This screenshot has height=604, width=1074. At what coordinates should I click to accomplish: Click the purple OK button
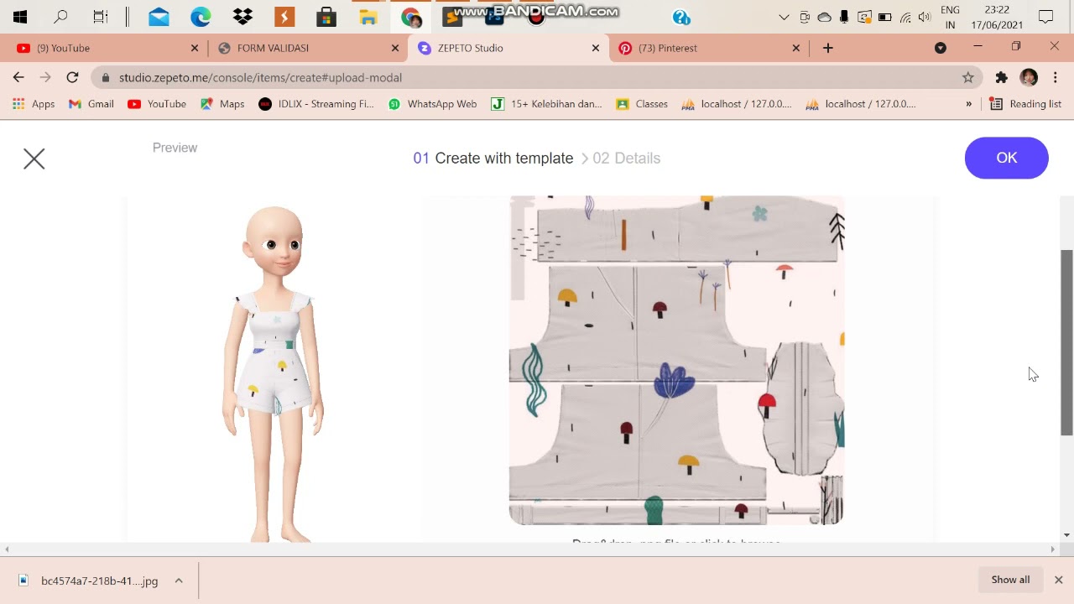pyautogui.click(x=1006, y=158)
